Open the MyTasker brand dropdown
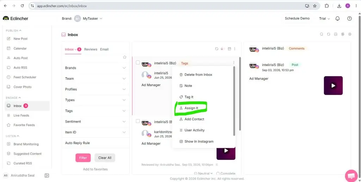Screen dimensions: 361x182 [88, 19]
